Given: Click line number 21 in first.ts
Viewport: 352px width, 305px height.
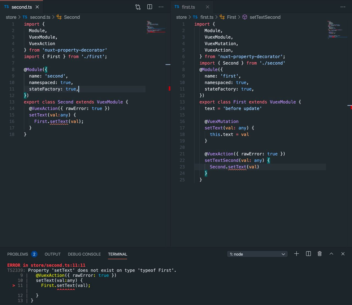Looking at the screenshot, I should [x=182, y=154].
